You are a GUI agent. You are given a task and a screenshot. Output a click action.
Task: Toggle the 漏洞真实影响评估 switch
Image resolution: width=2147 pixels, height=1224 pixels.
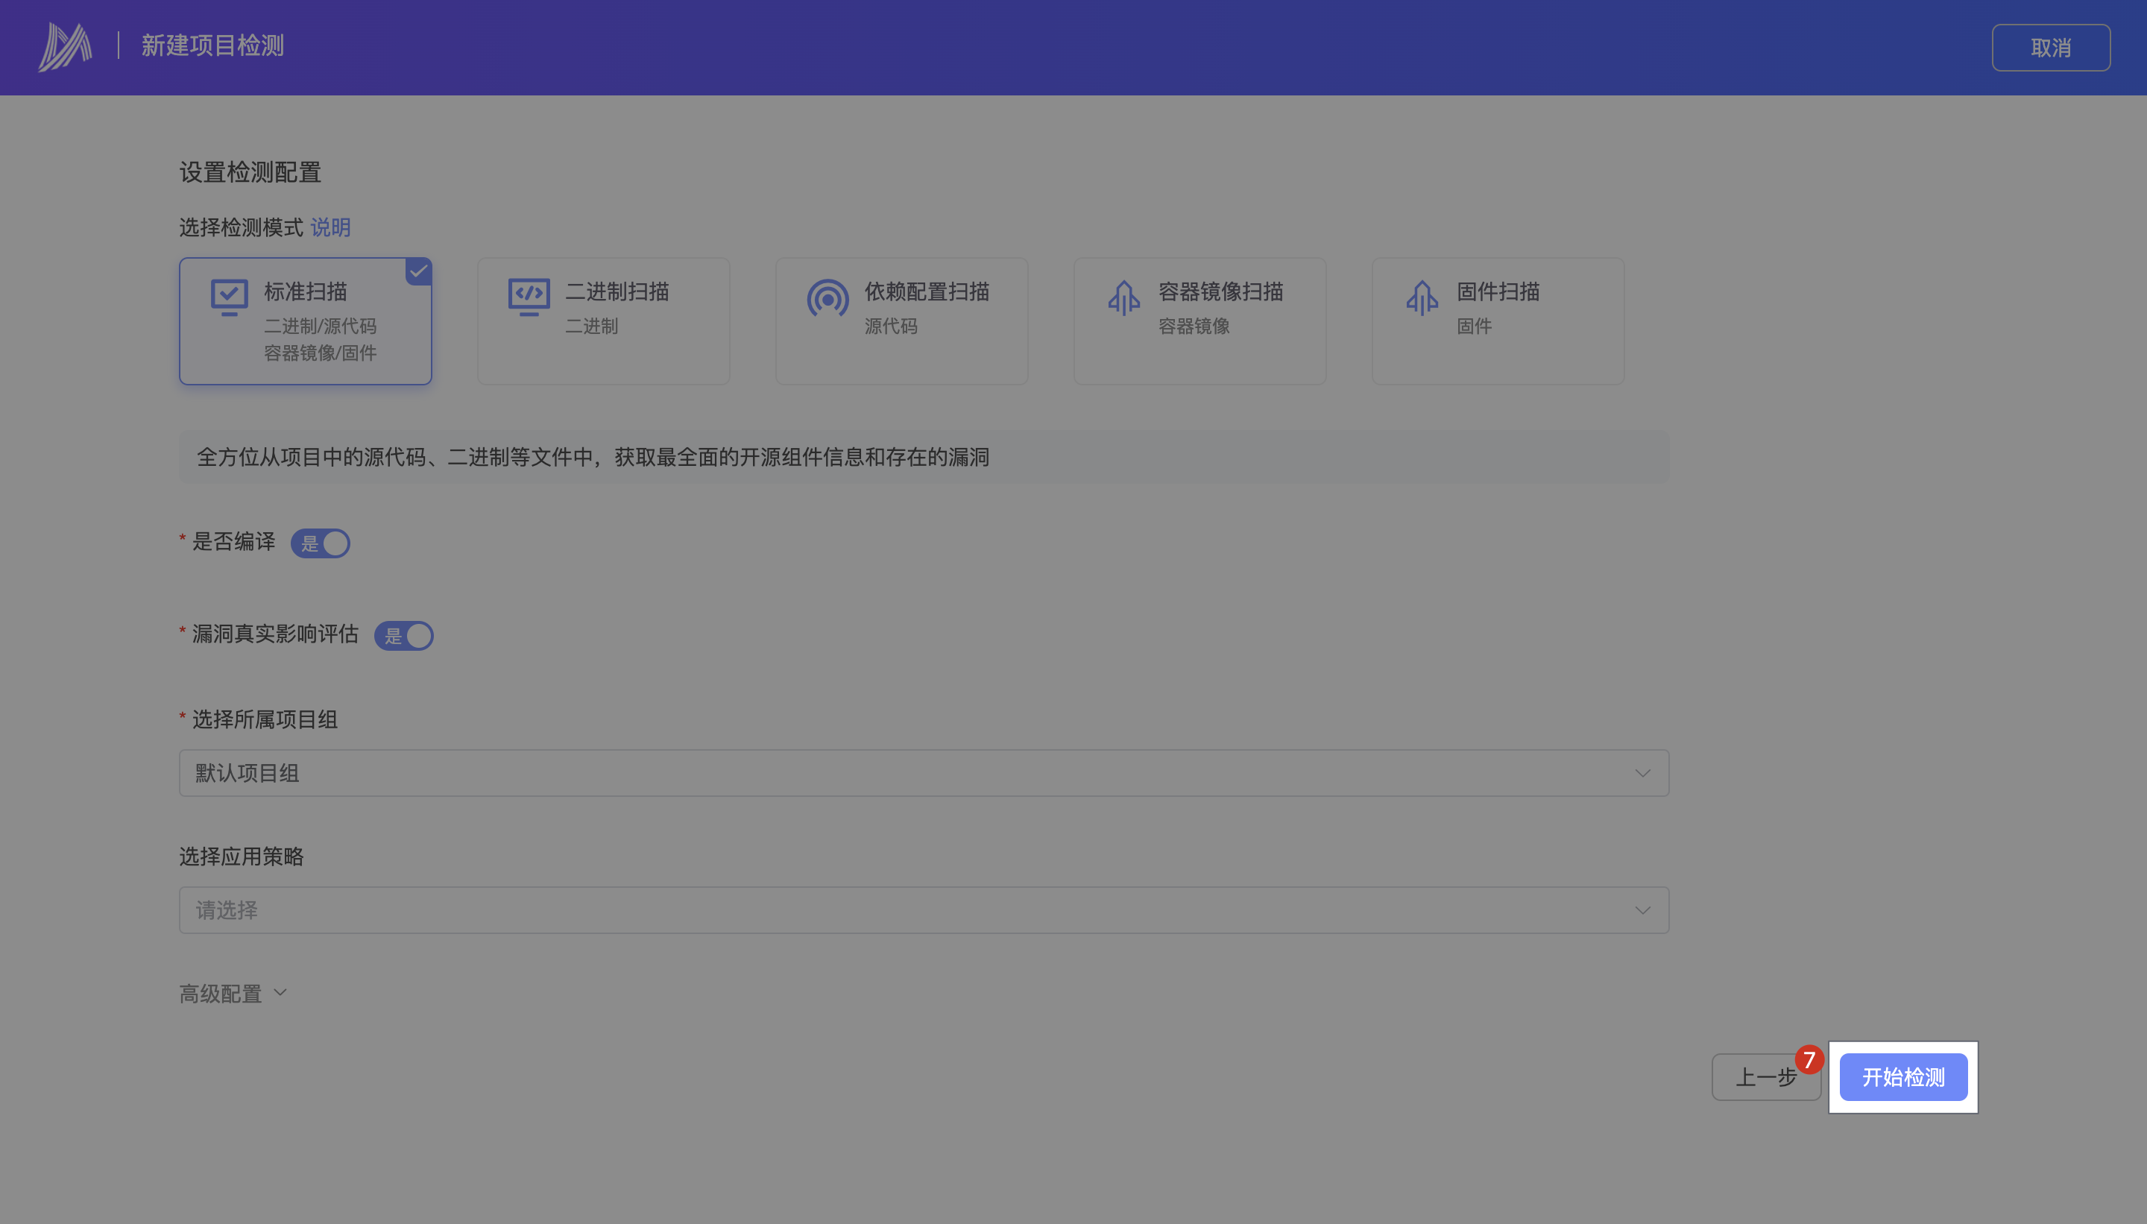[x=403, y=636]
